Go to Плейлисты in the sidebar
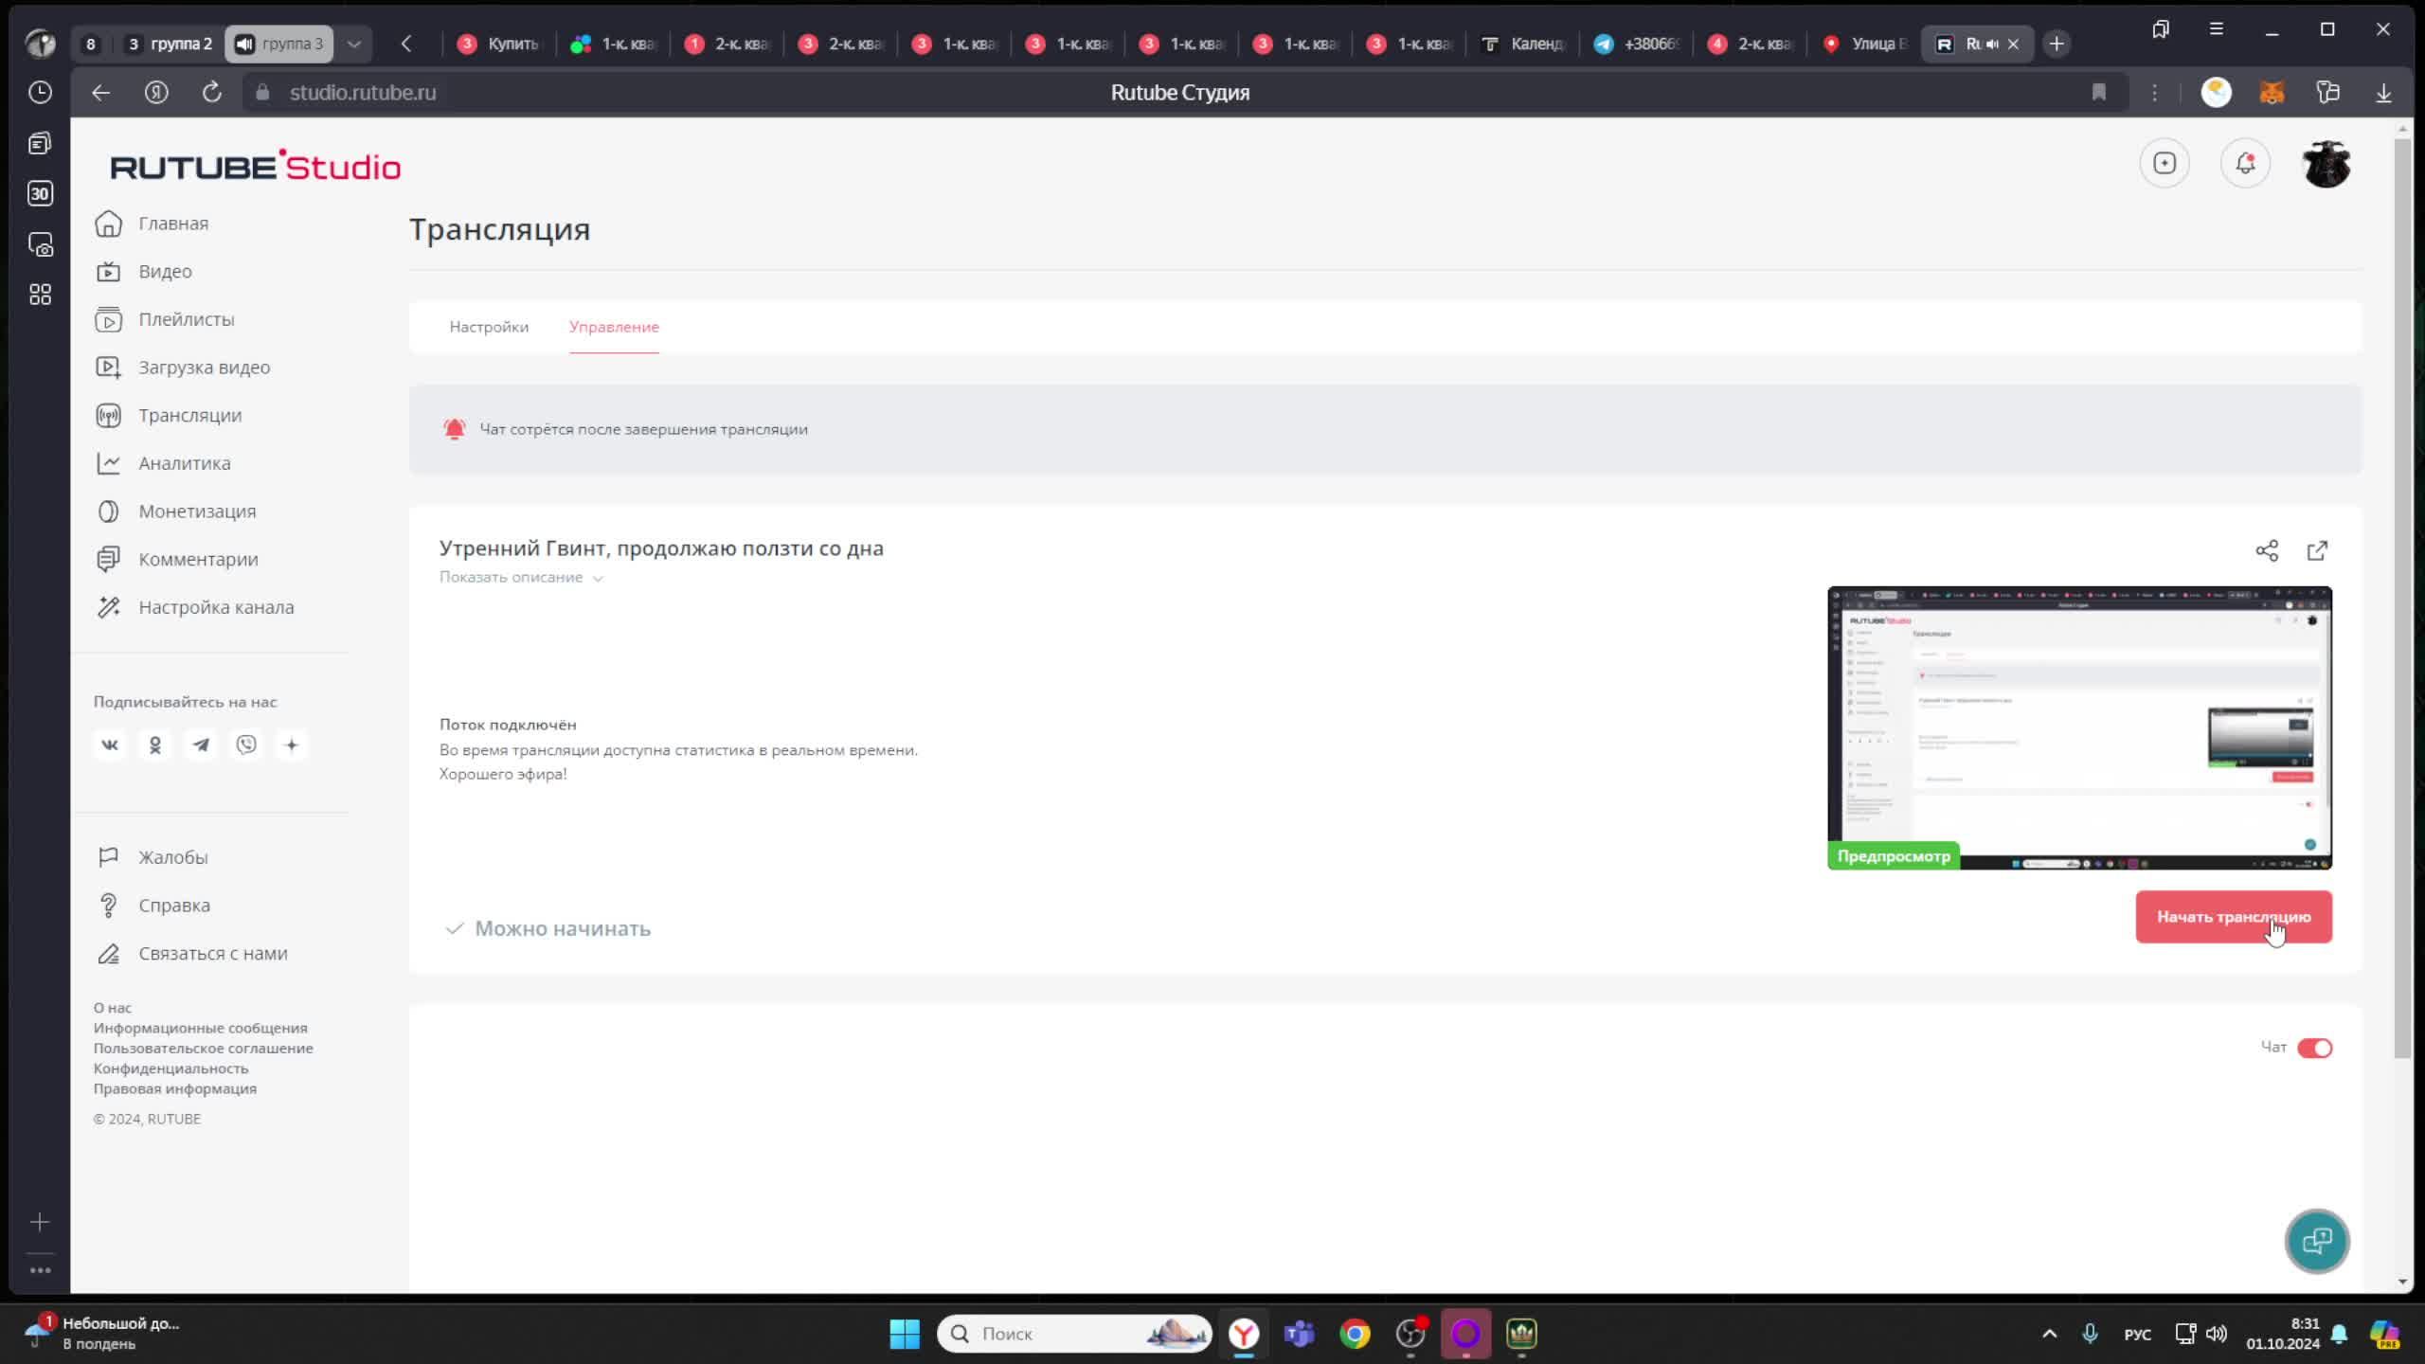Screen dimensions: 2425x1364 click(x=165, y=319)
